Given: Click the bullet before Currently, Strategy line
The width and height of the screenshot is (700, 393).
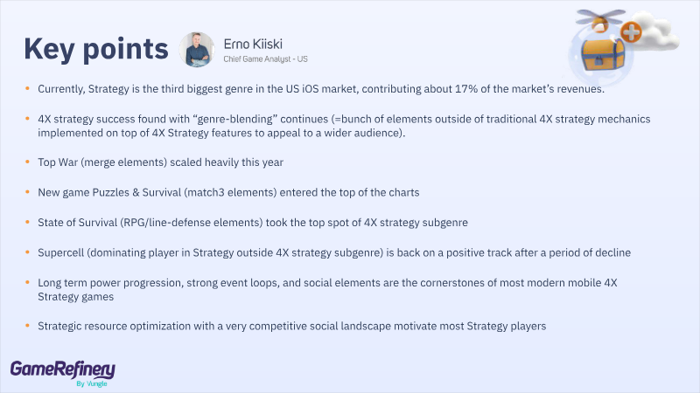Looking at the screenshot, I should pyautogui.click(x=26, y=89).
